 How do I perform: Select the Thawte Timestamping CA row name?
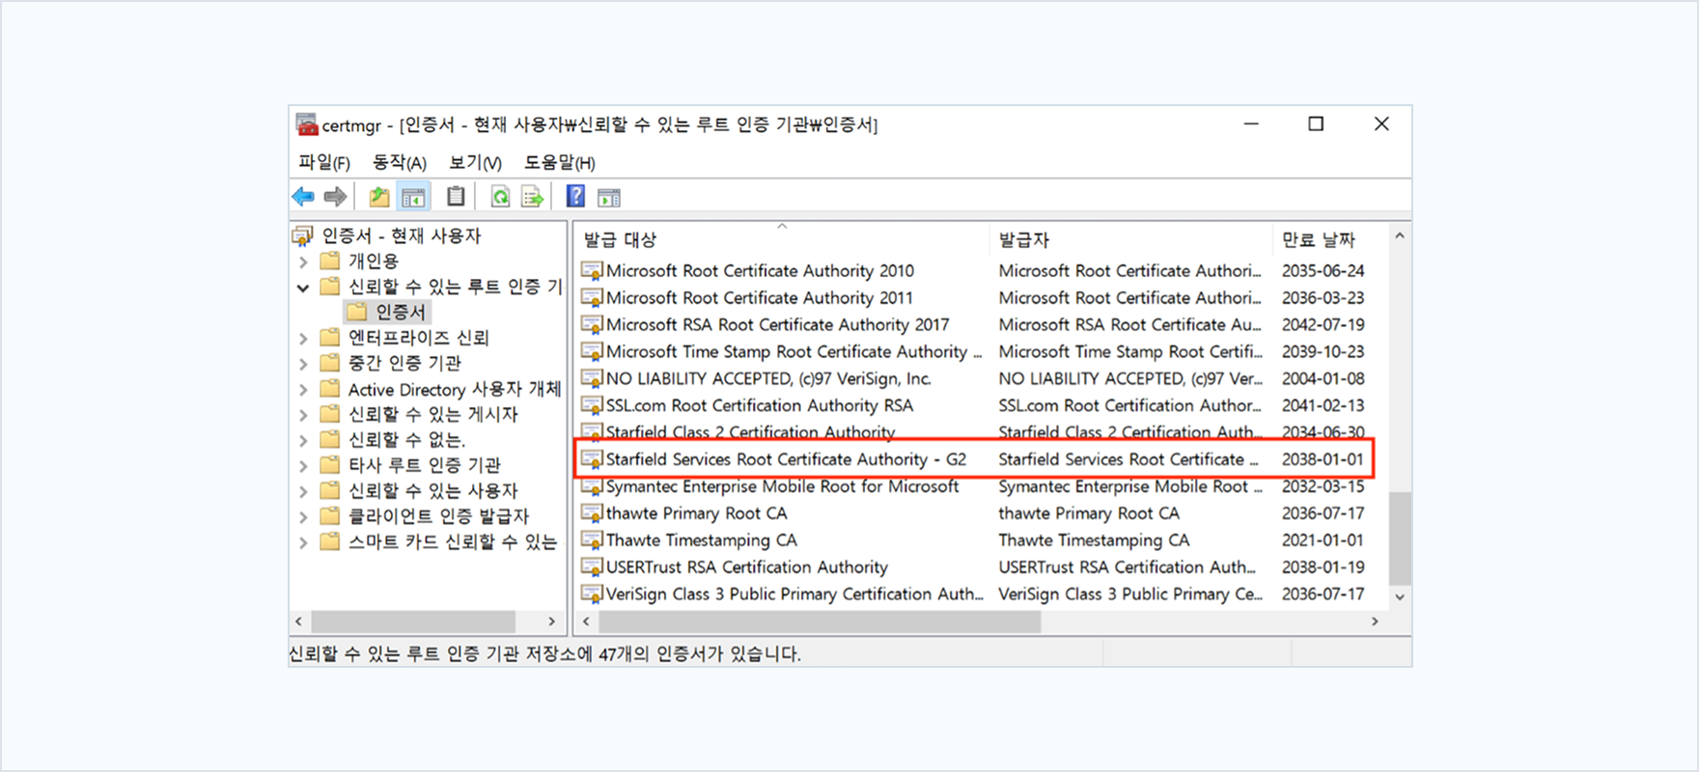point(701,540)
